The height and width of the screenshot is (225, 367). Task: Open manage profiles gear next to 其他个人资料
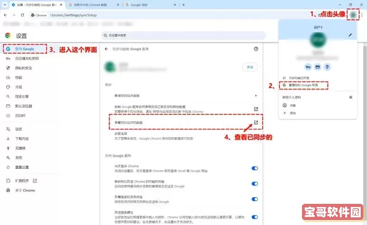[351, 97]
